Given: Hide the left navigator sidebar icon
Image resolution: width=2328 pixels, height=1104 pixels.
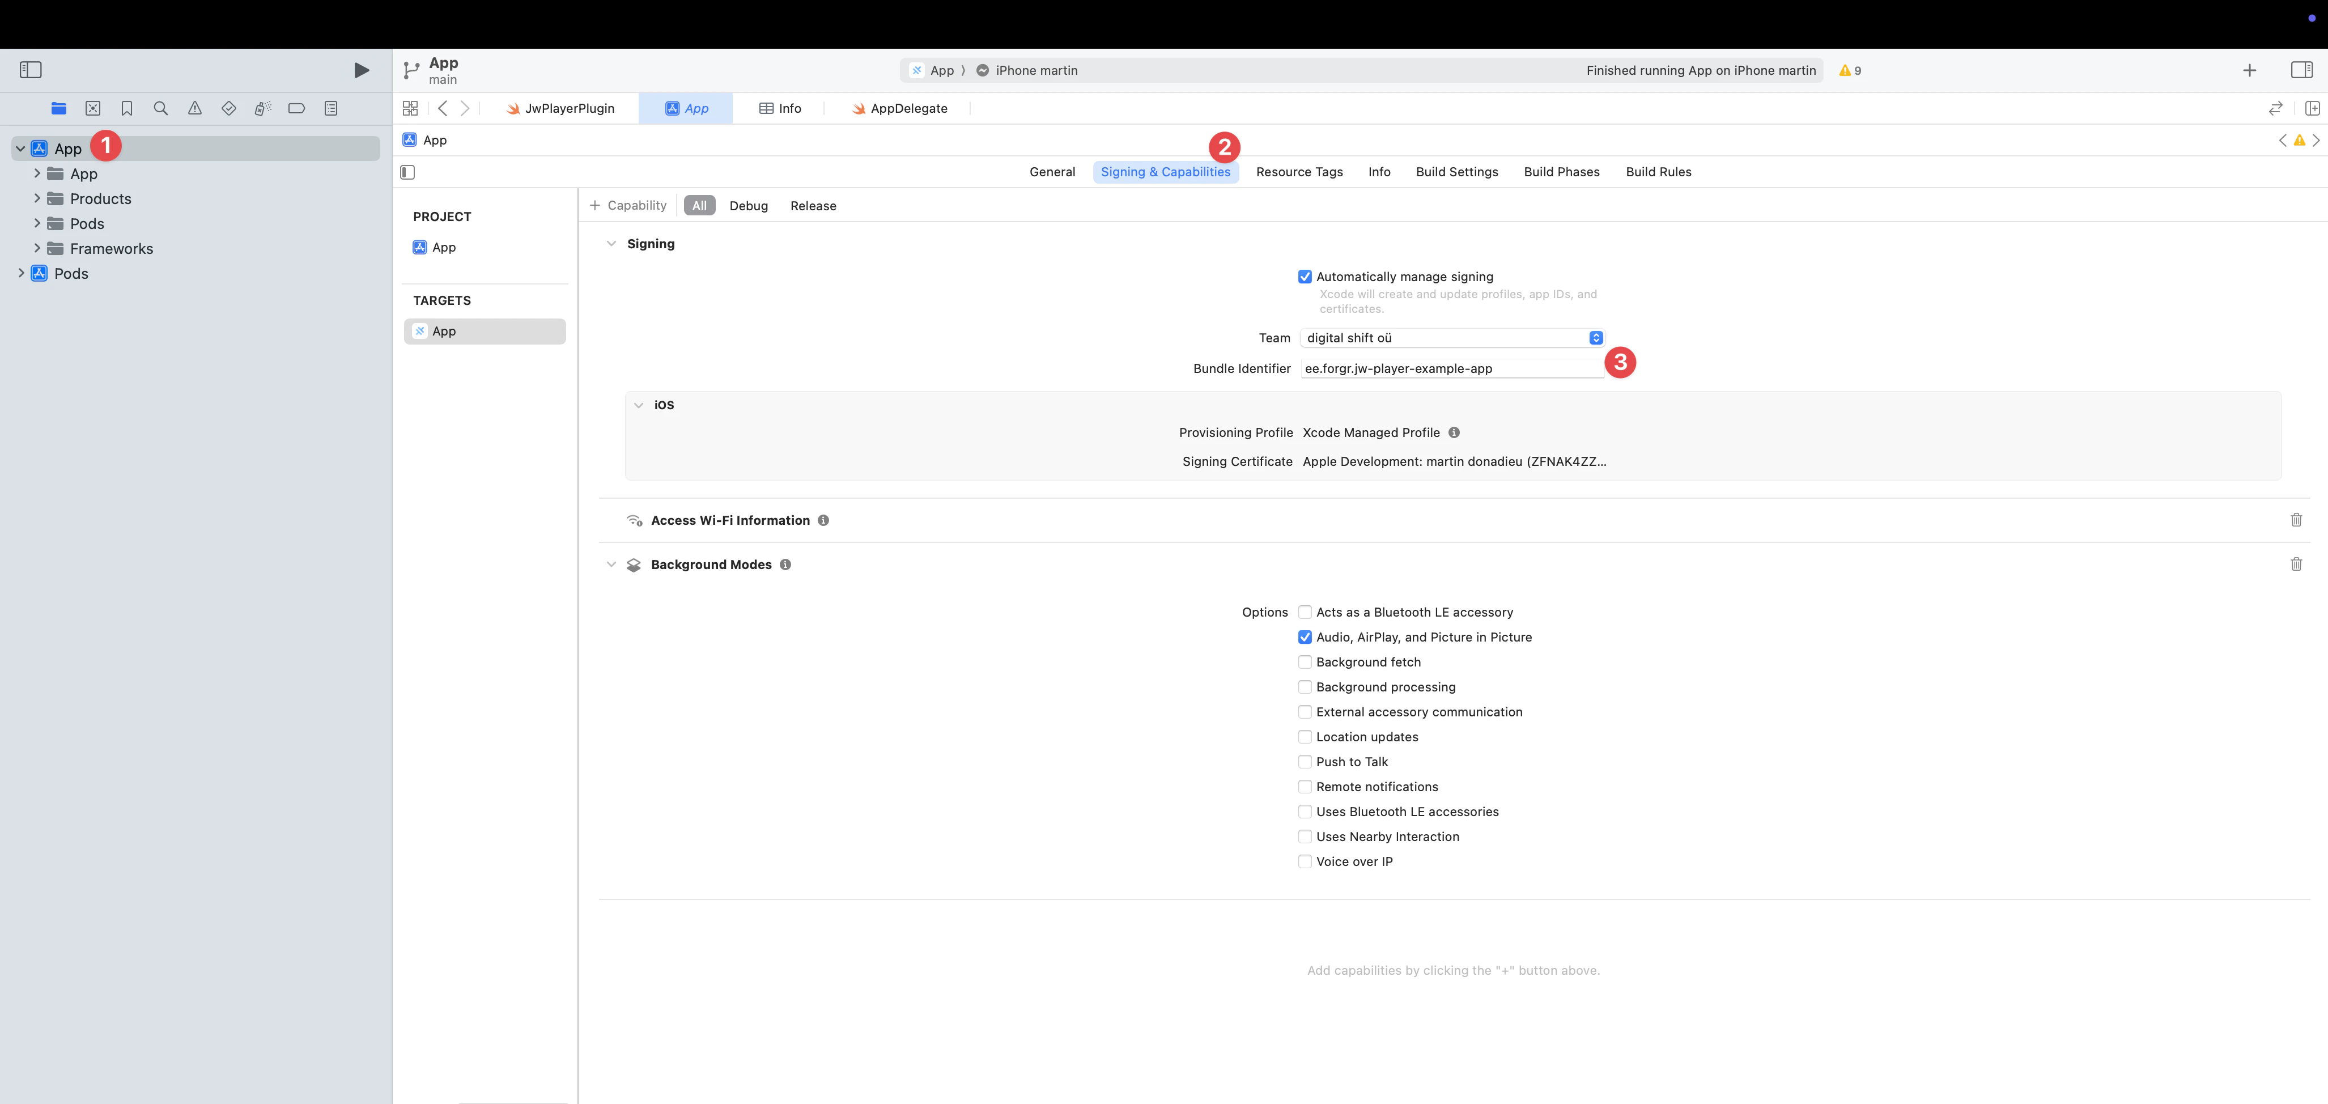Looking at the screenshot, I should pos(31,70).
